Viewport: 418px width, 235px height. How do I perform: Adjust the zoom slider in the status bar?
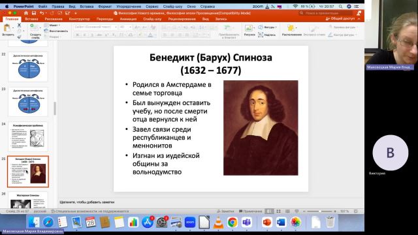(x=319, y=211)
